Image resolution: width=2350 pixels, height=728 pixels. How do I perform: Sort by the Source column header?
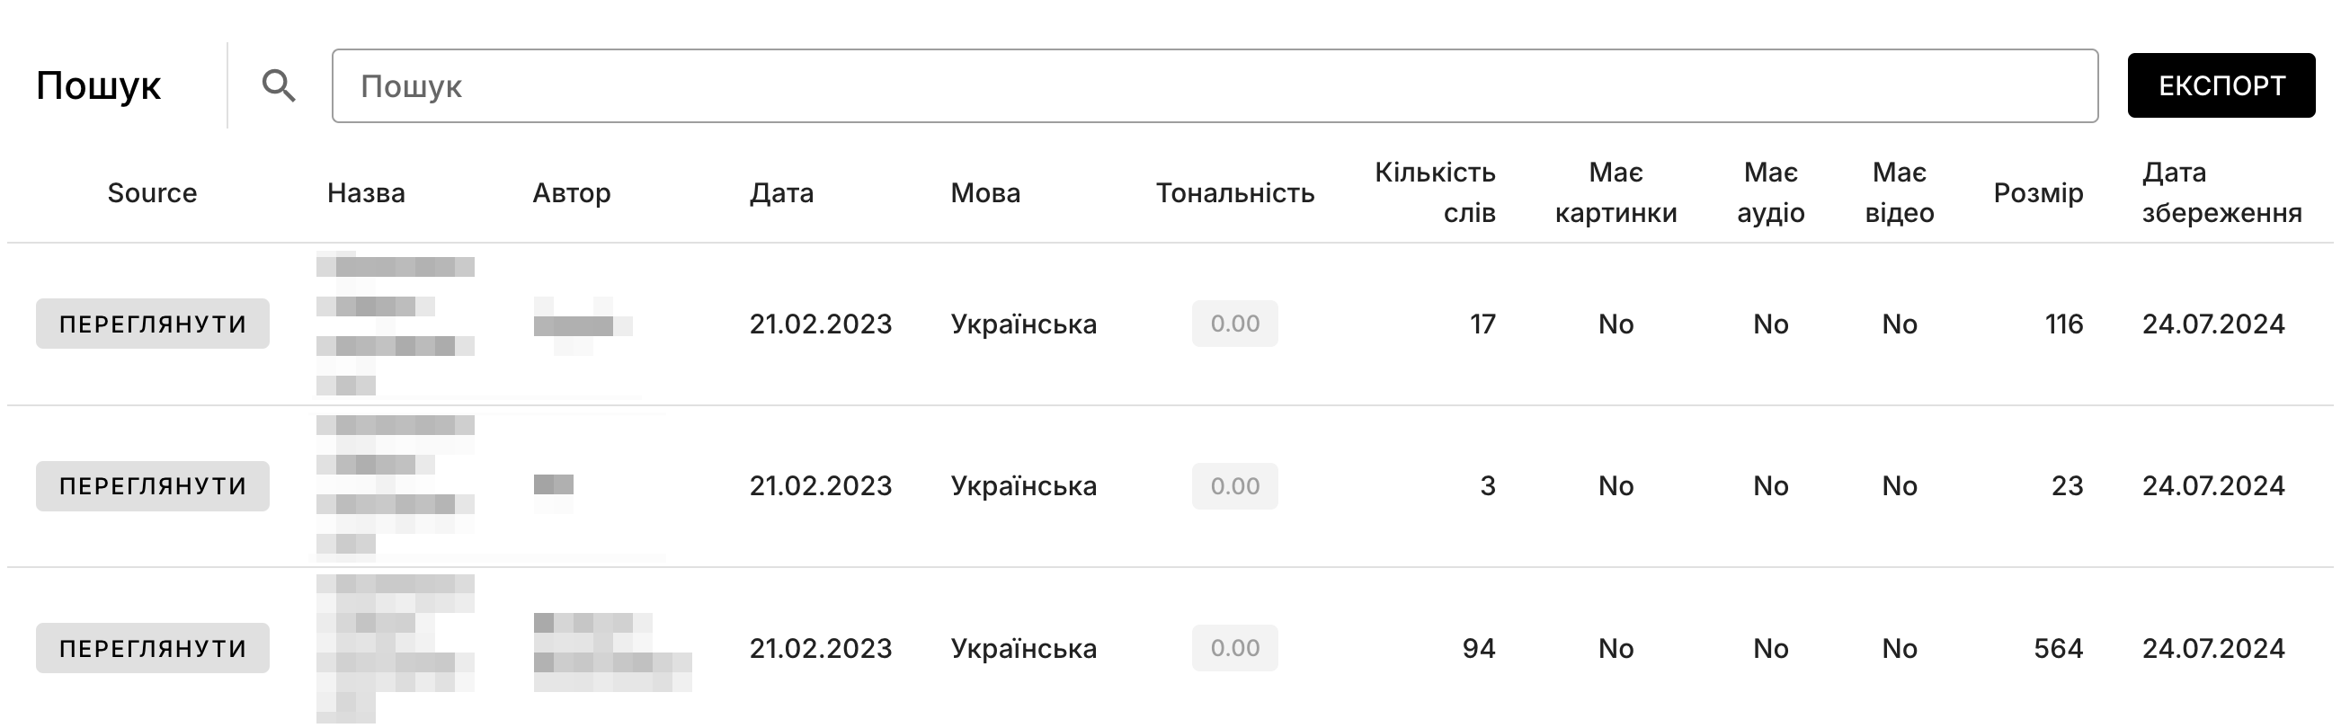pyautogui.click(x=152, y=192)
